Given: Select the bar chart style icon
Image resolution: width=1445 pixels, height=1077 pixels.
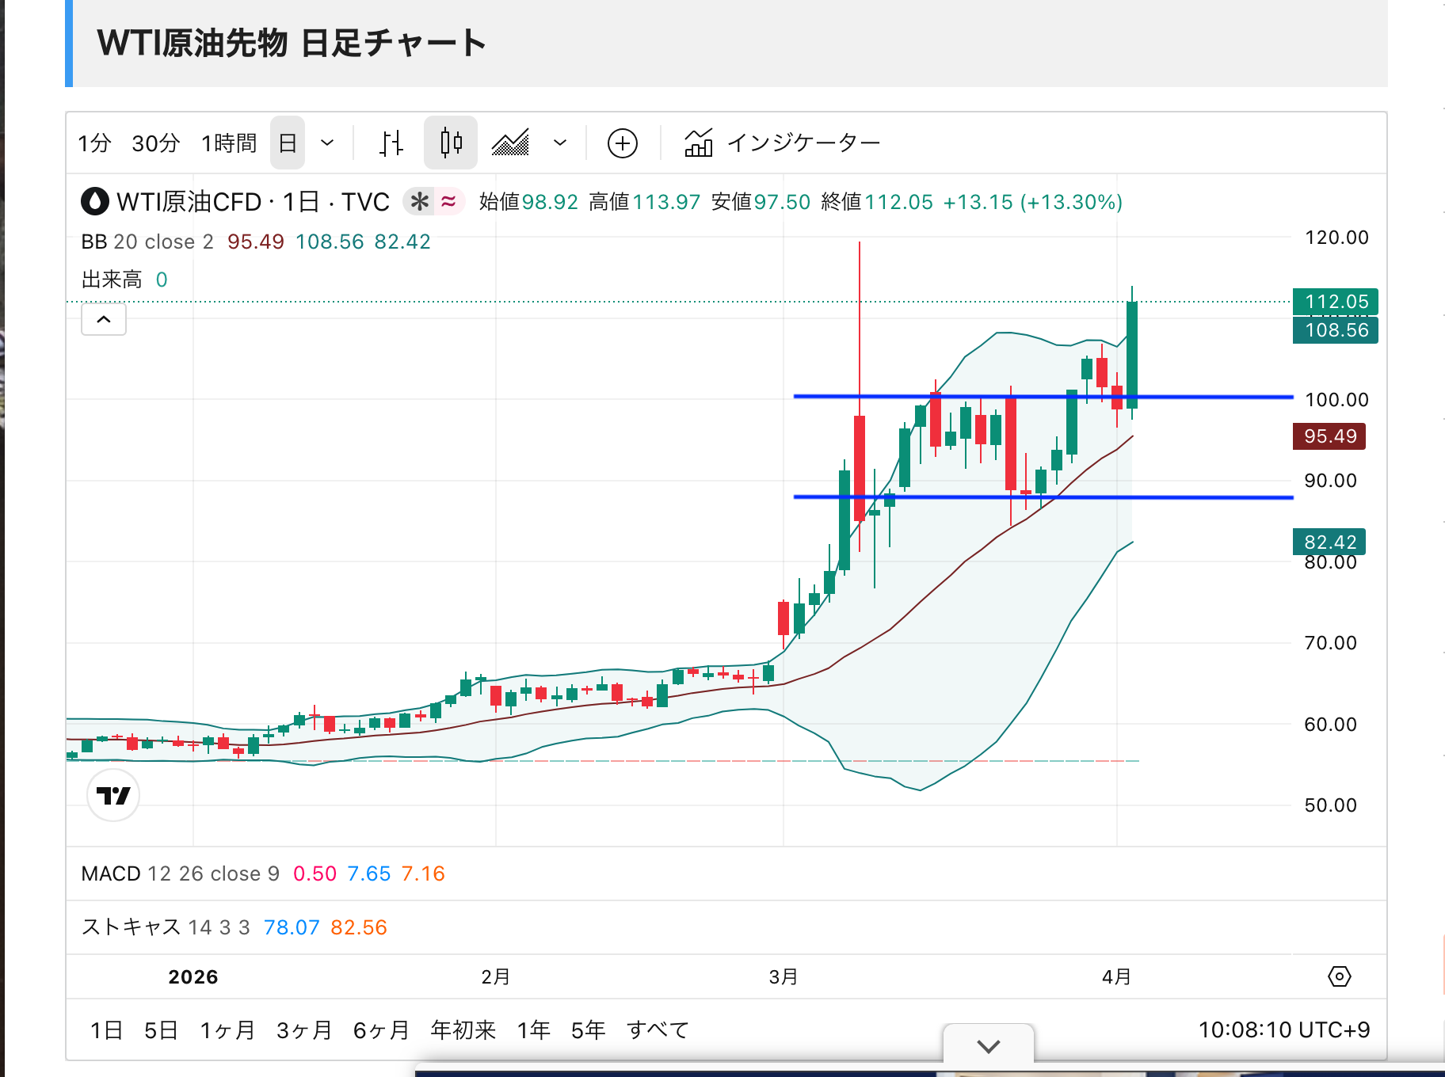Looking at the screenshot, I should point(391,143).
